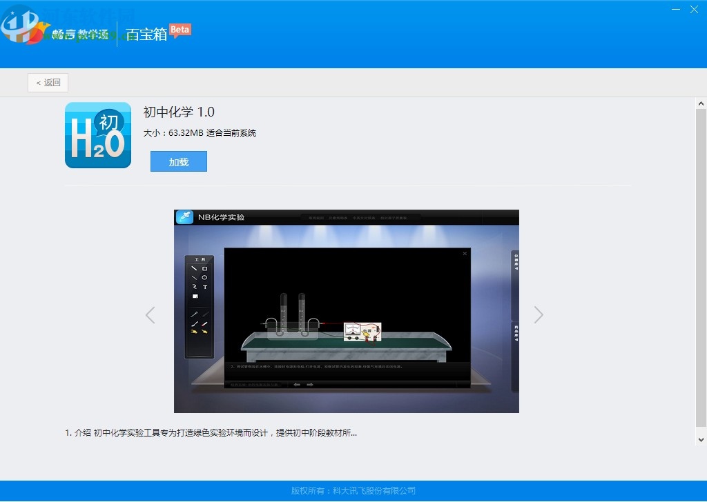707x502 pixels.
Task: Click the scrollbar up arrow
Action: (701, 103)
